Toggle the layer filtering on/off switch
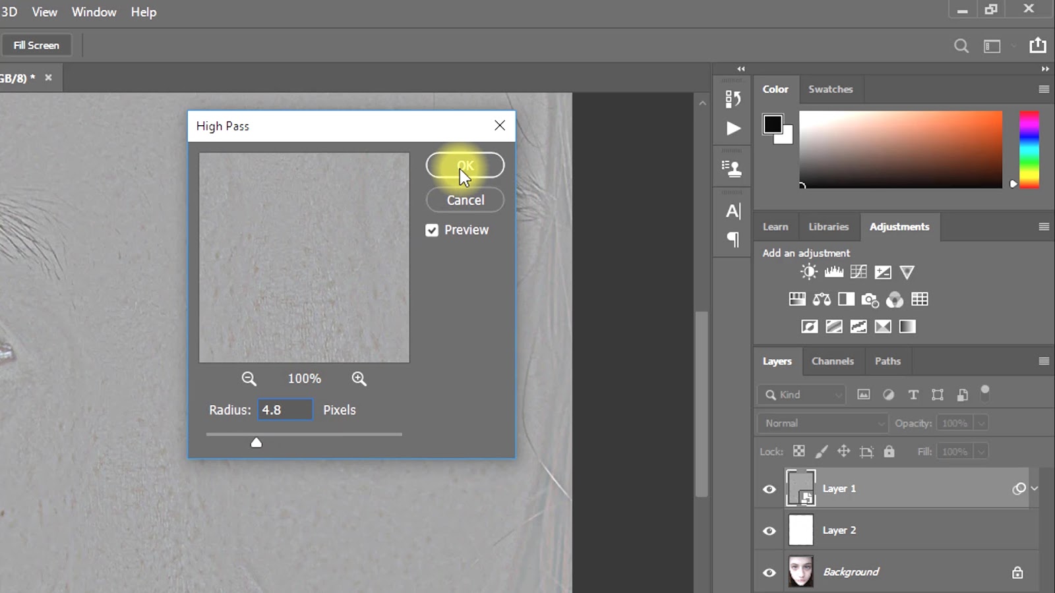The height and width of the screenshot is (593, 1055). pos(985,393)
